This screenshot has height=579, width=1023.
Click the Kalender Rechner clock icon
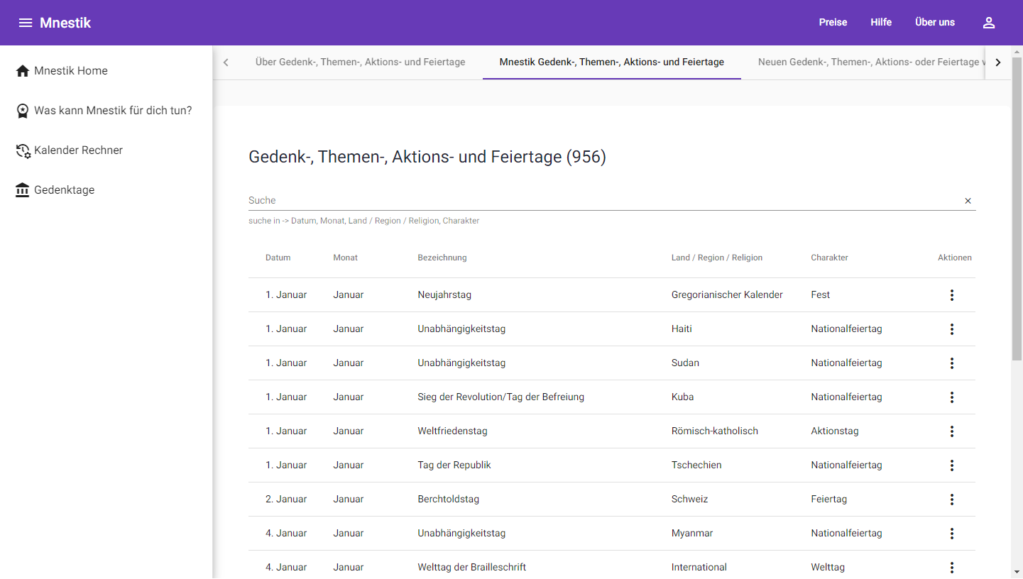click(x=23, y=150)
